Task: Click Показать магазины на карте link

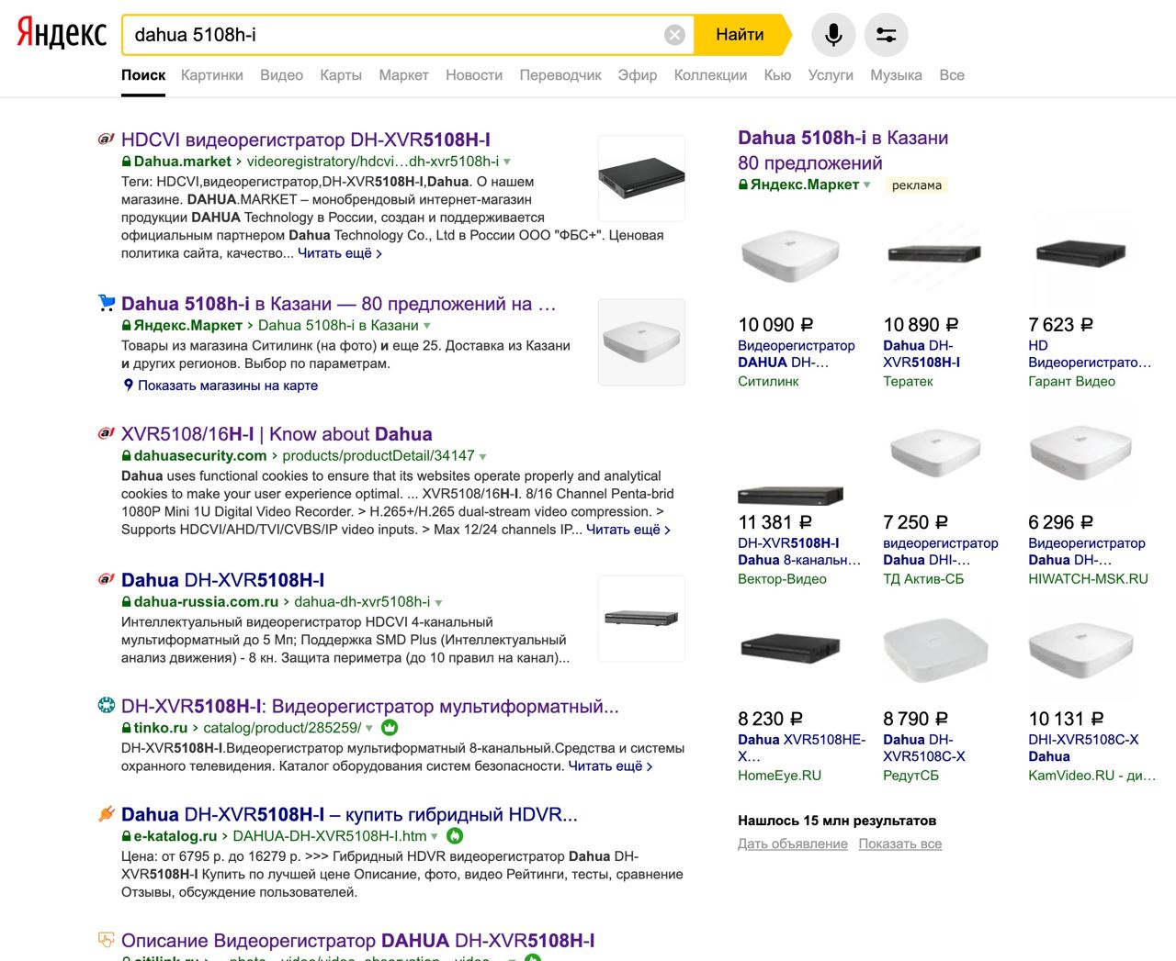Action: 228,386
